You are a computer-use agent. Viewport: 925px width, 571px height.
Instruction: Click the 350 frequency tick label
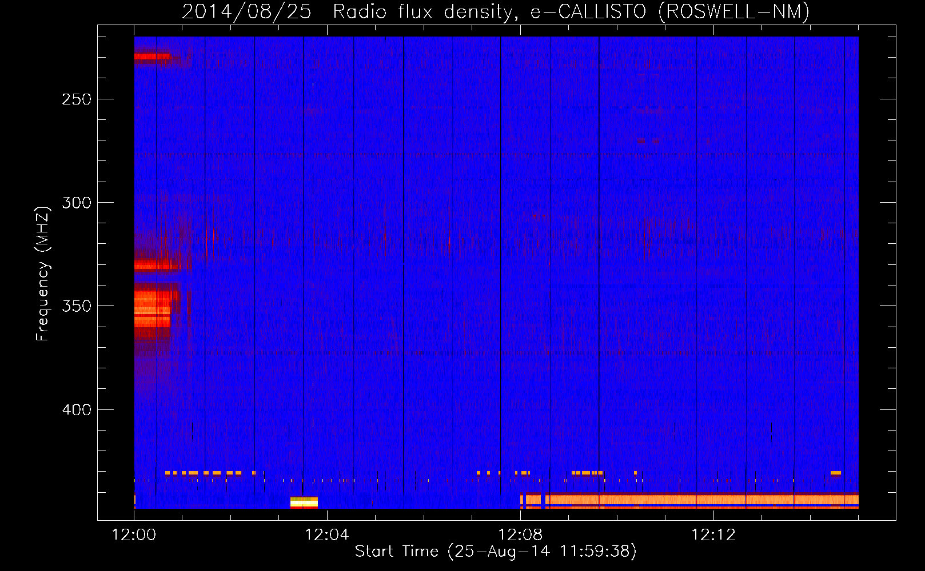click(77, 306)
